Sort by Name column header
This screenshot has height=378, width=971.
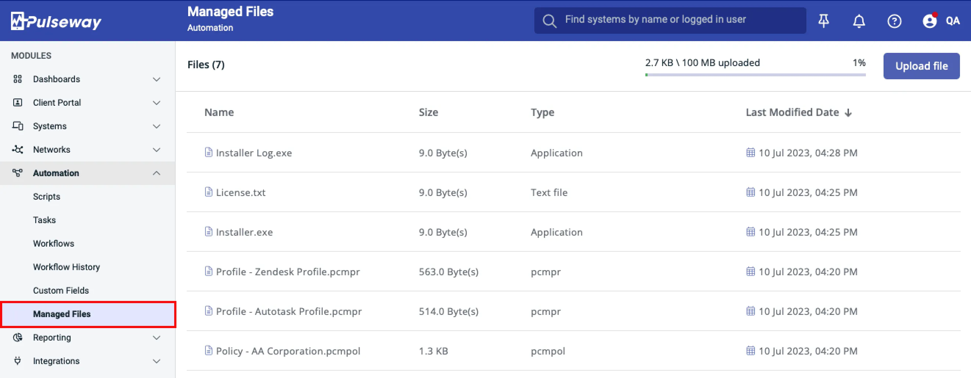pos(219,112)
